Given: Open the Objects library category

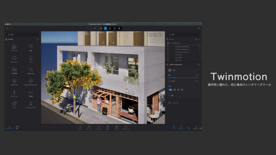Looking at the screenshot, I should point(14,59).
